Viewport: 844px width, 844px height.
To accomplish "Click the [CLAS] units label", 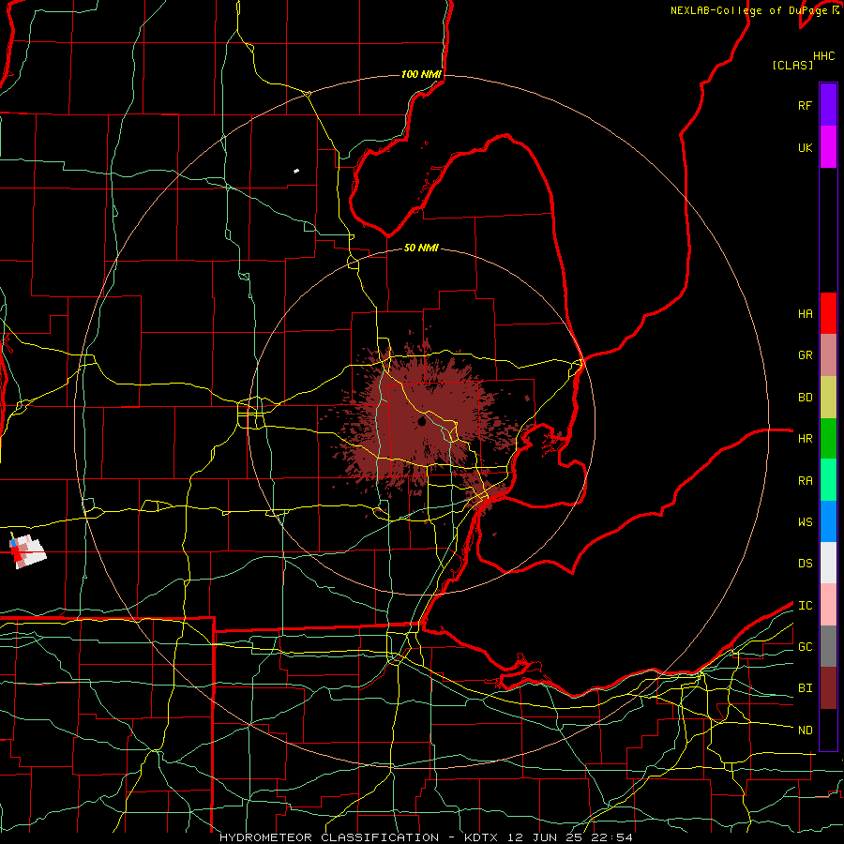I will pos(792,66).
